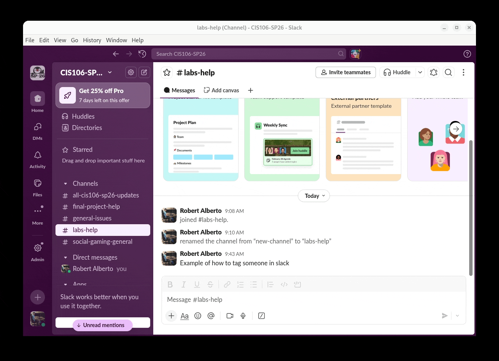Open the new message compose icon

pyautogui.click(x=144, y=72)
